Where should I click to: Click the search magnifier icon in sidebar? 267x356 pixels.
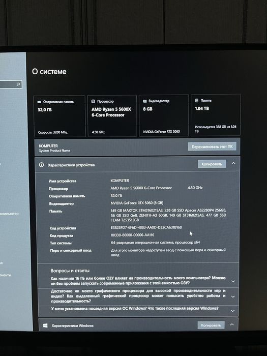(18, 84)
